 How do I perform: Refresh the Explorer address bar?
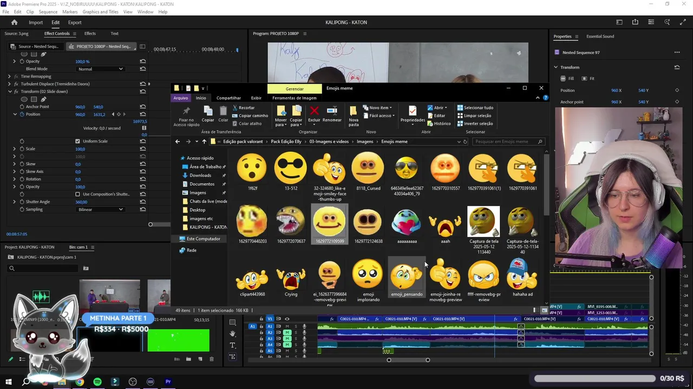click(x=465, y=142)
